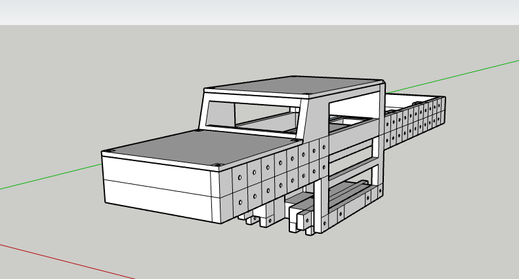The height and width of the screenshot is (279, 519).
Task: Select the cab roof top face
Action: point(295,84)
